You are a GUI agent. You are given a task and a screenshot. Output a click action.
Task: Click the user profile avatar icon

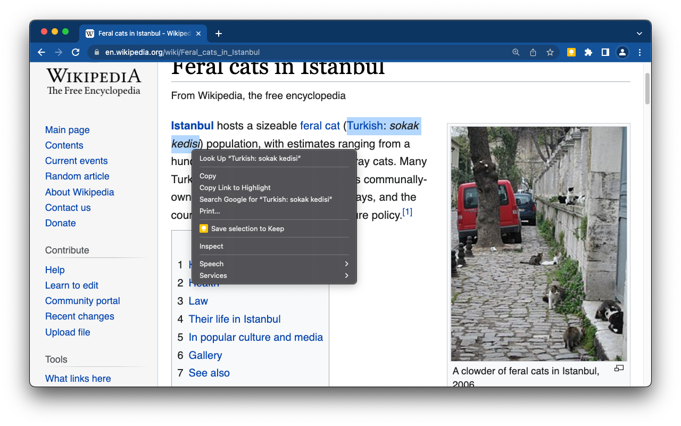pos(622,52)
